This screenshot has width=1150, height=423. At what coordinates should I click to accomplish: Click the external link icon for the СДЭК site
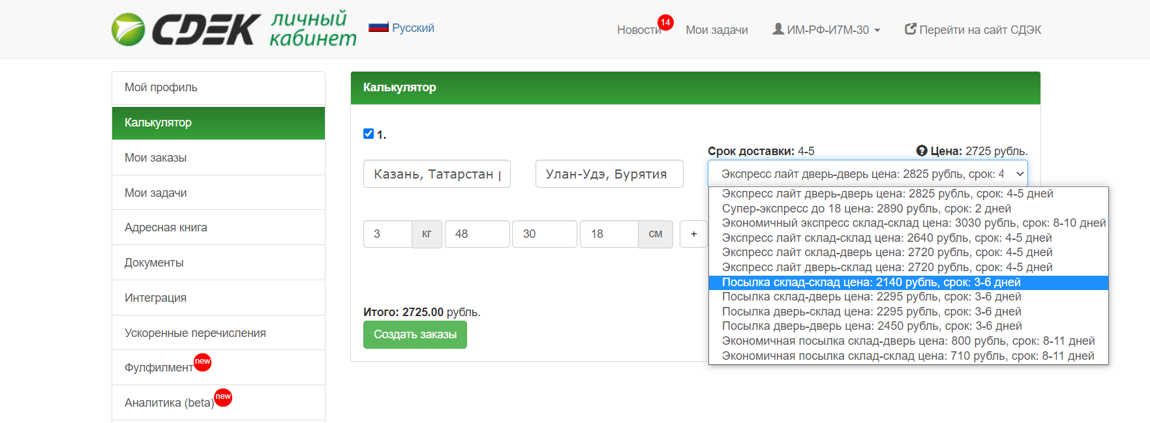[911, 29]
